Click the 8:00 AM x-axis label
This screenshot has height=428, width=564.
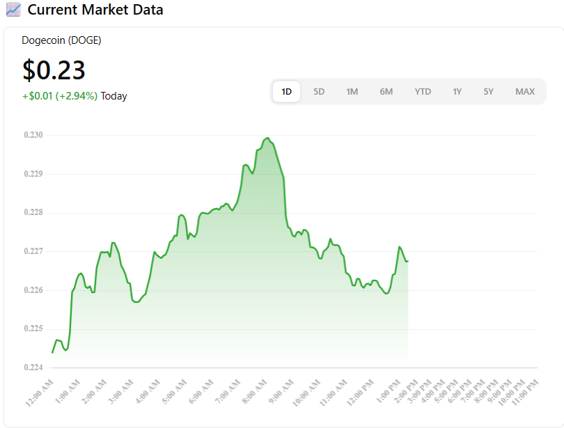click(254, 392)
